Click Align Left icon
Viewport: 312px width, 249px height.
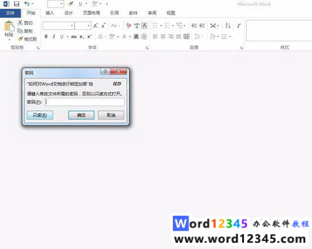155,37
